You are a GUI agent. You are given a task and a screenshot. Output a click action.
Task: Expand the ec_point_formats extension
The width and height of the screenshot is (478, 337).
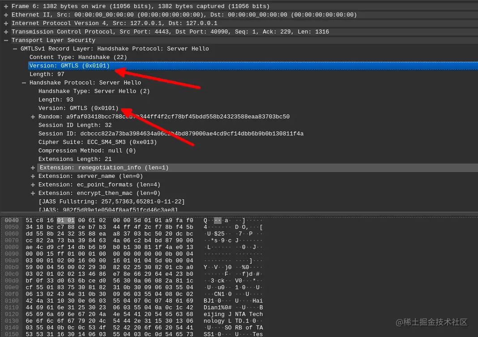[x=33, y=184]
